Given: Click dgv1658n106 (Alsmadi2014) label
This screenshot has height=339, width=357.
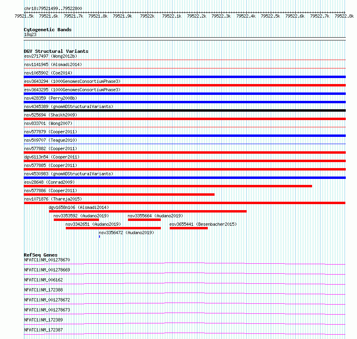Looking at the screenshot, I should pos(79,207).
